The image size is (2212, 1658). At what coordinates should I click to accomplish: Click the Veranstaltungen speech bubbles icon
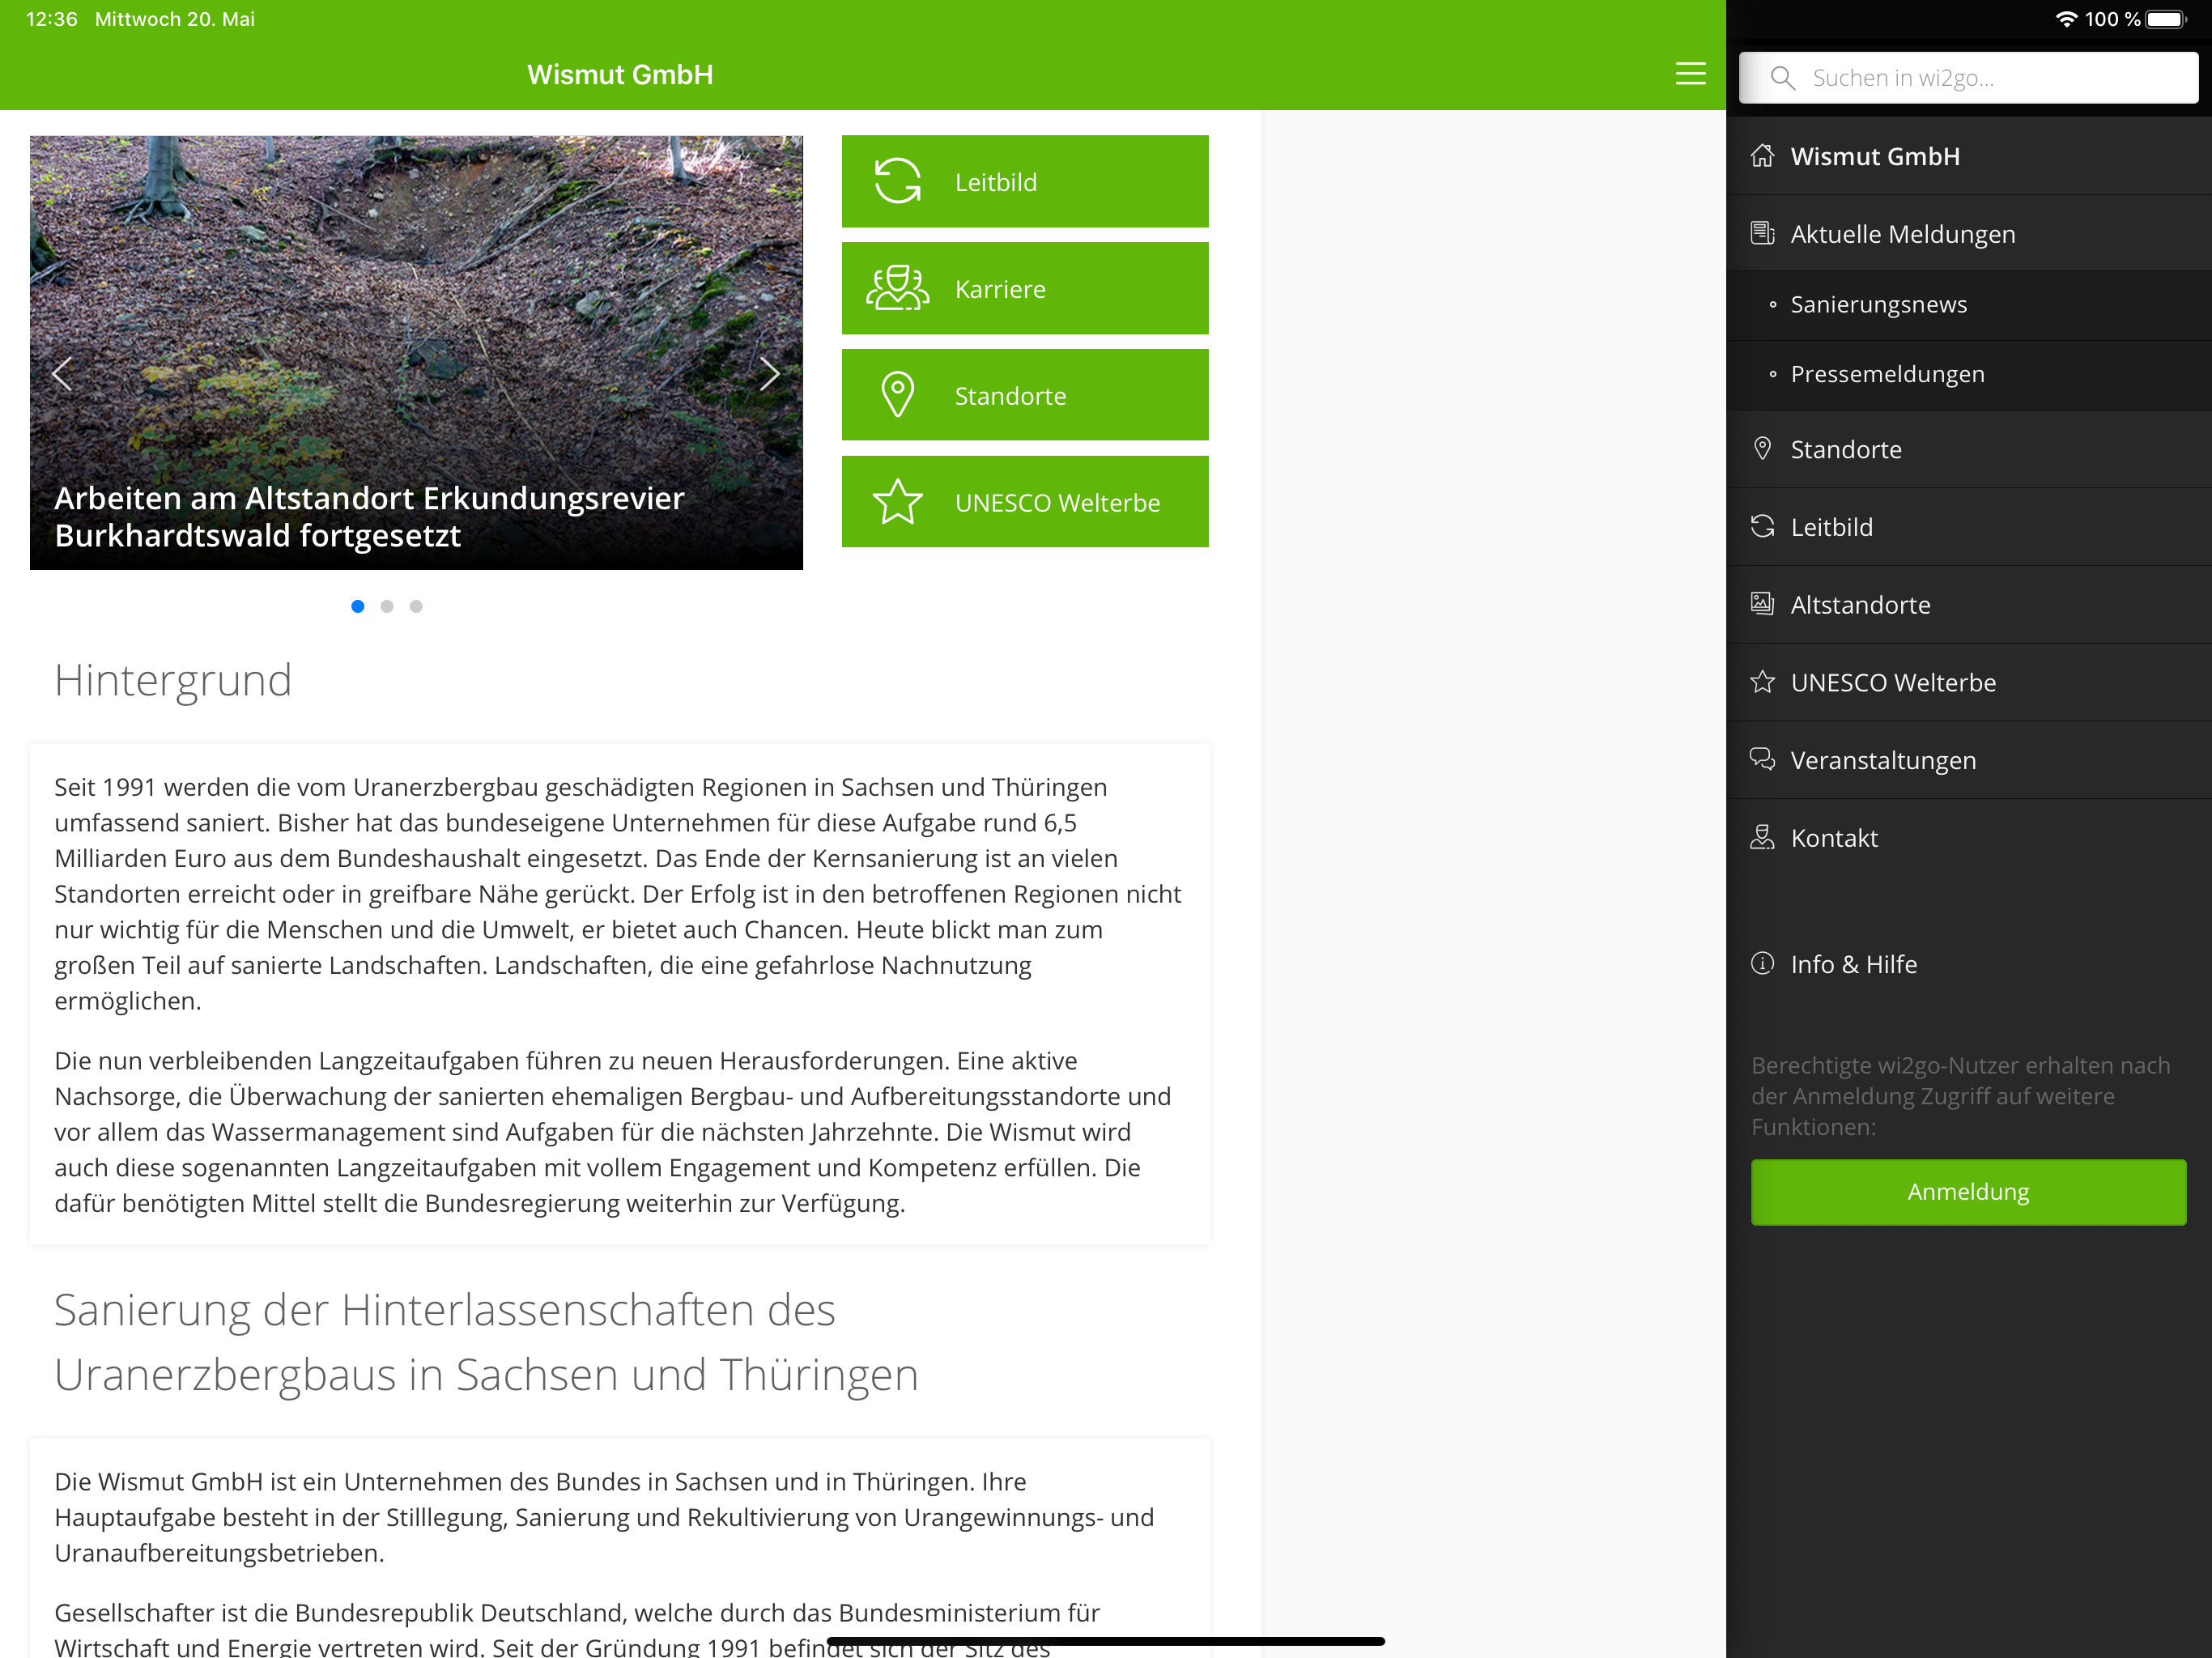(x=1762, y=759)
